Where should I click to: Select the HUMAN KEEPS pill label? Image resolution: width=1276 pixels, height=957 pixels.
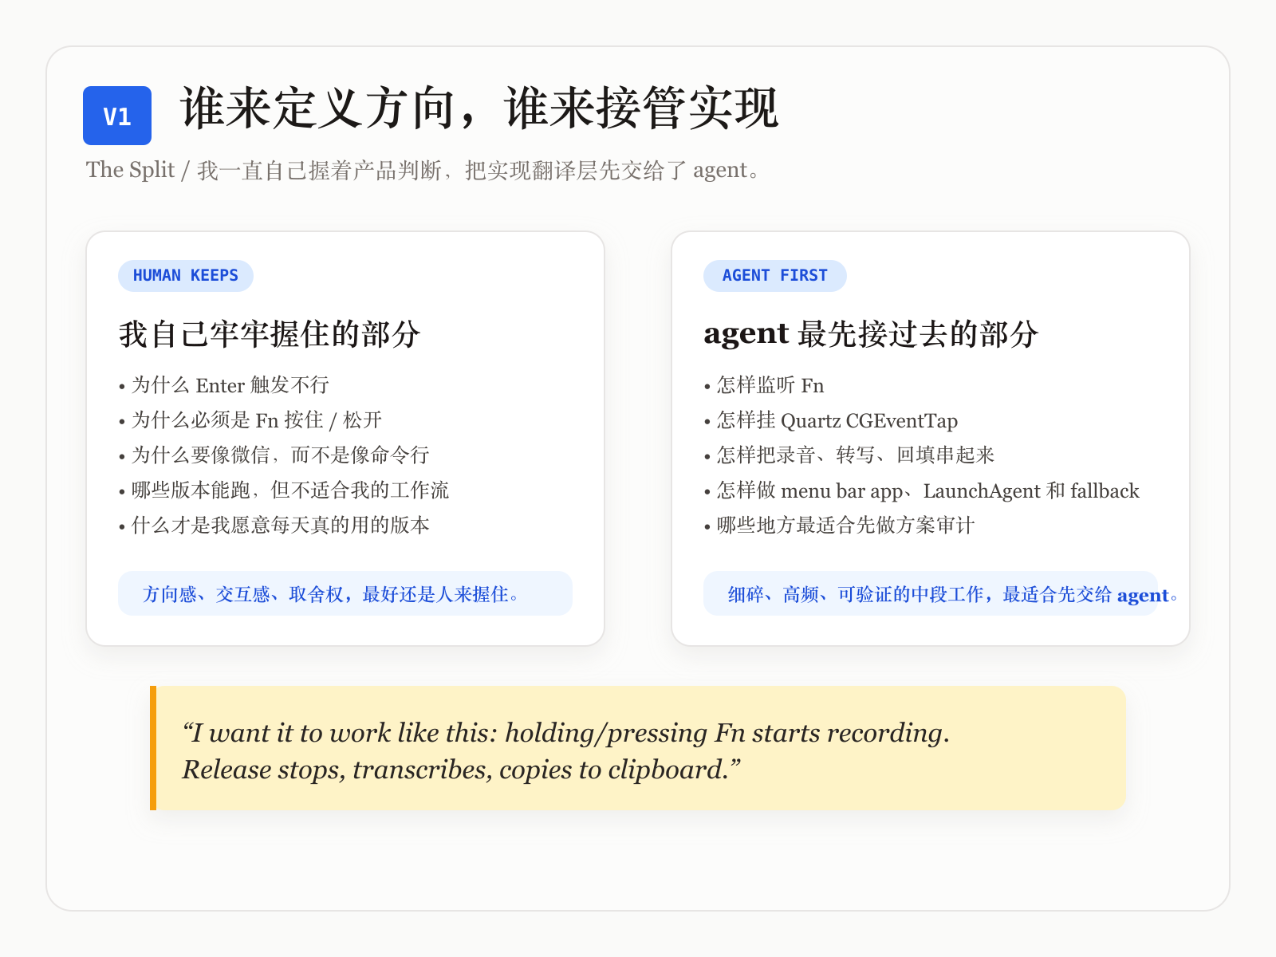(185, 275)
